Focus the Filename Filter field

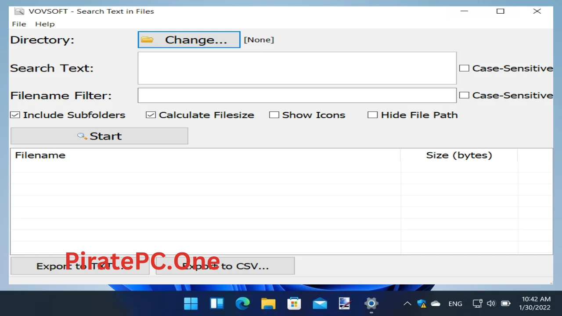tap(297, 95)
